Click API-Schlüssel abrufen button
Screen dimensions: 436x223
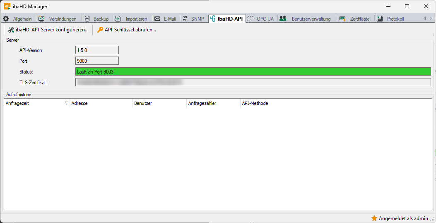(127, 30)
